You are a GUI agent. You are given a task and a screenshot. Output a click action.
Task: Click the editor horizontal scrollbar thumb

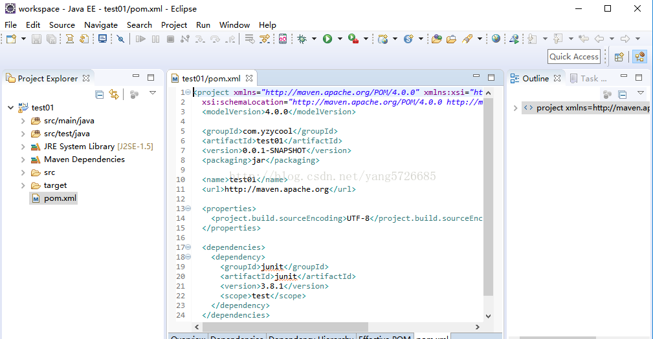[285, 327]
